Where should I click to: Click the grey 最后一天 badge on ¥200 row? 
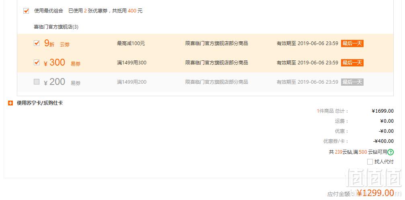pyautogui.click(x=352, y=82)
